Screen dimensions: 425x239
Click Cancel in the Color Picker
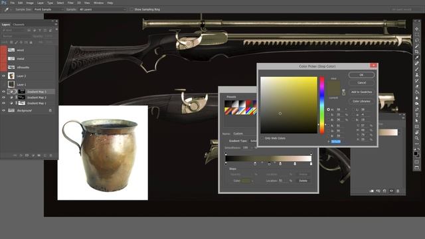pyautogui.click(x=361, y=82)
